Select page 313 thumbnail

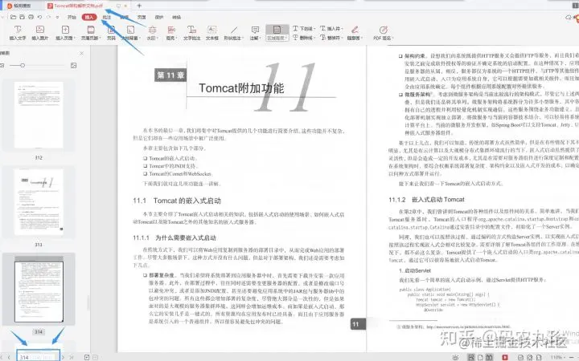pyautogui.click(x=39, y=202)
